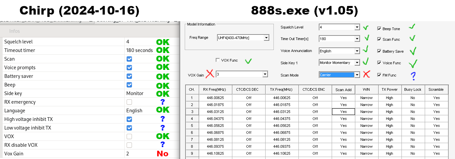Image resolution: width=455 pixels, height=159 pixels.
Task: Toggle Beep Tone checkbox in 888s.exe
Action: point(379,29)
